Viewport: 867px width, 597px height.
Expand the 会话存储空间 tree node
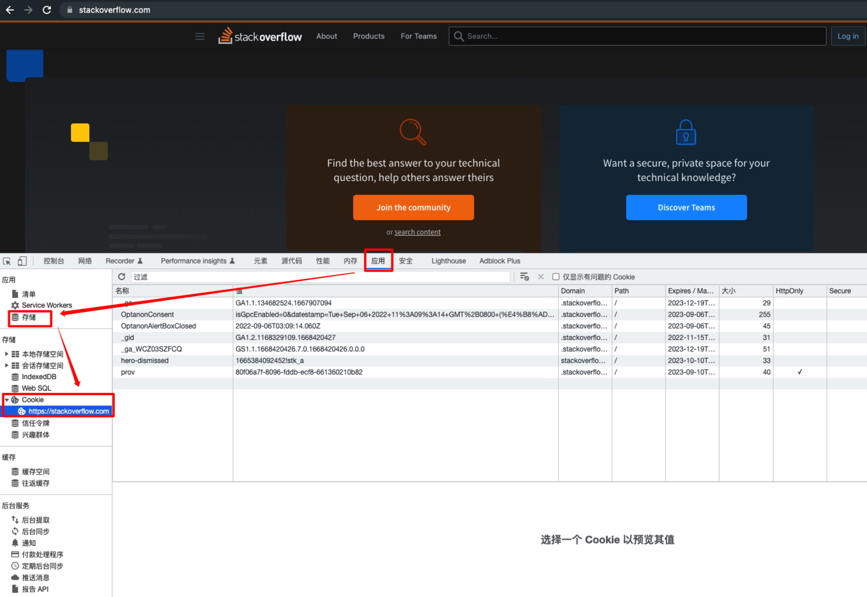tap(6, 365)
